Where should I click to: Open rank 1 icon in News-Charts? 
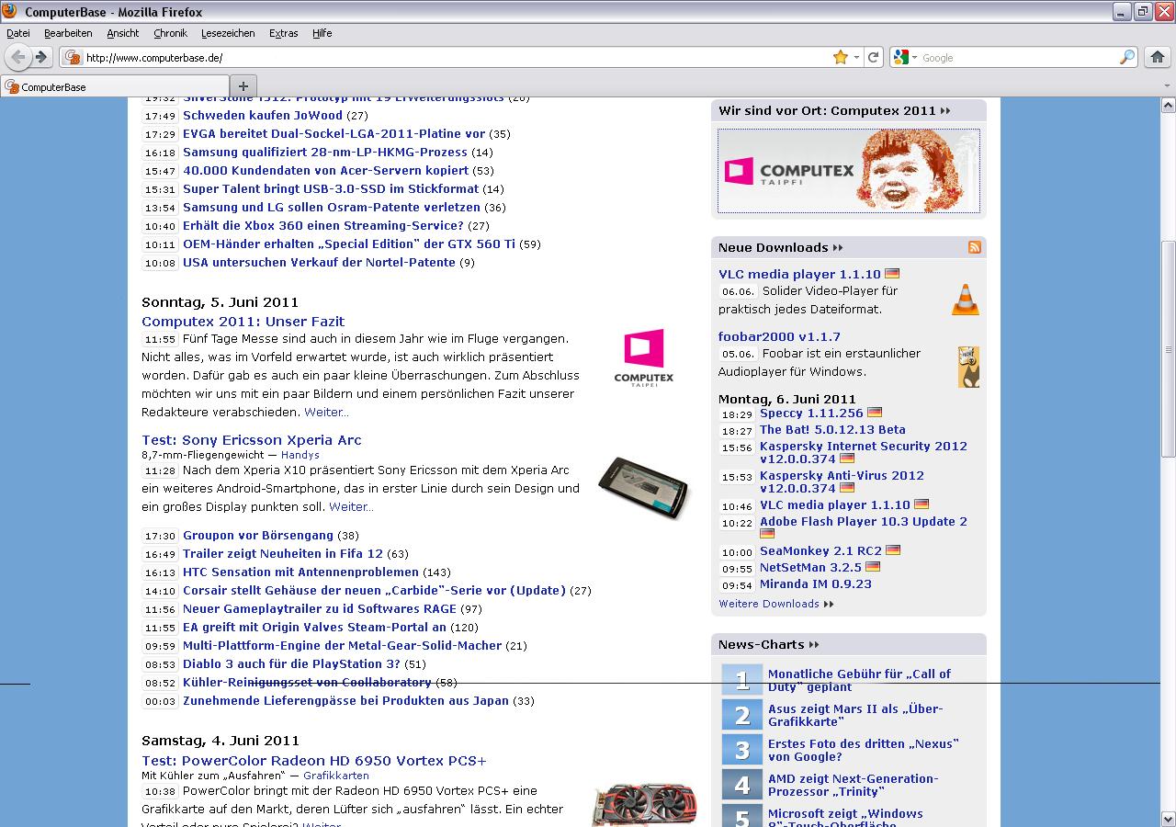point(742,679)
